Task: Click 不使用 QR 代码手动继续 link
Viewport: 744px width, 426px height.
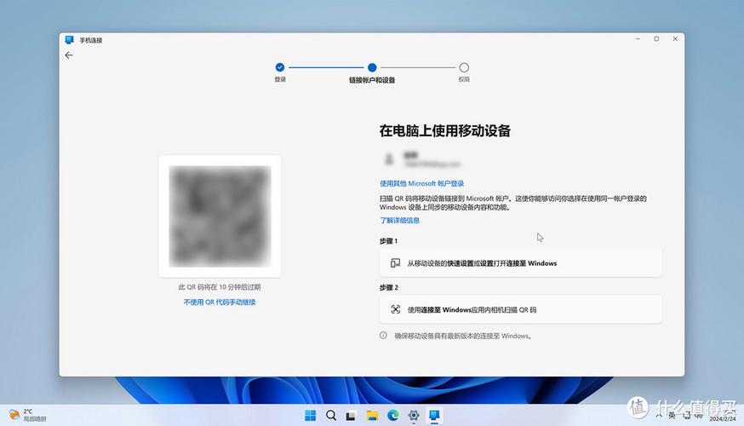Action: click(x=220, y=302)
